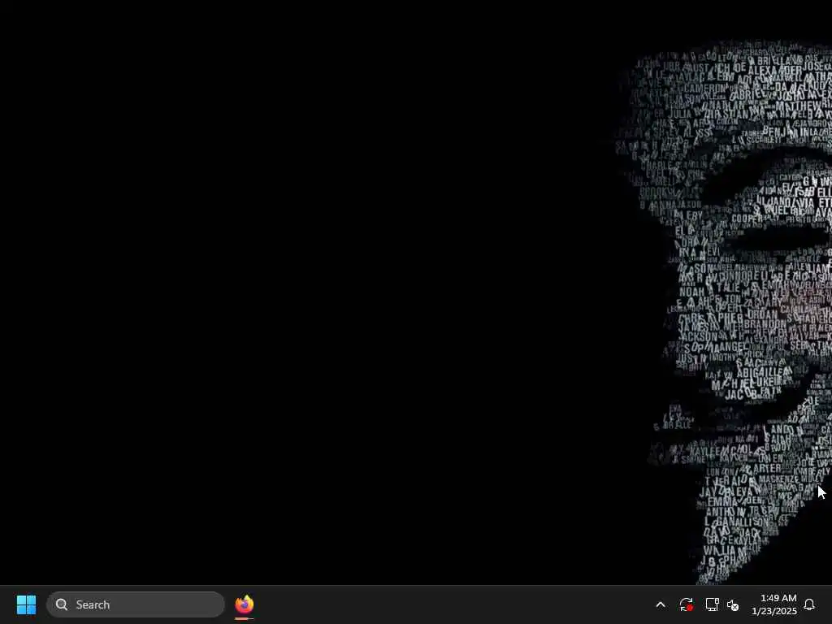The width and height of the screenshot is (832, 624).
Task: Show hidden system tray icons
Action: [661, 604]
